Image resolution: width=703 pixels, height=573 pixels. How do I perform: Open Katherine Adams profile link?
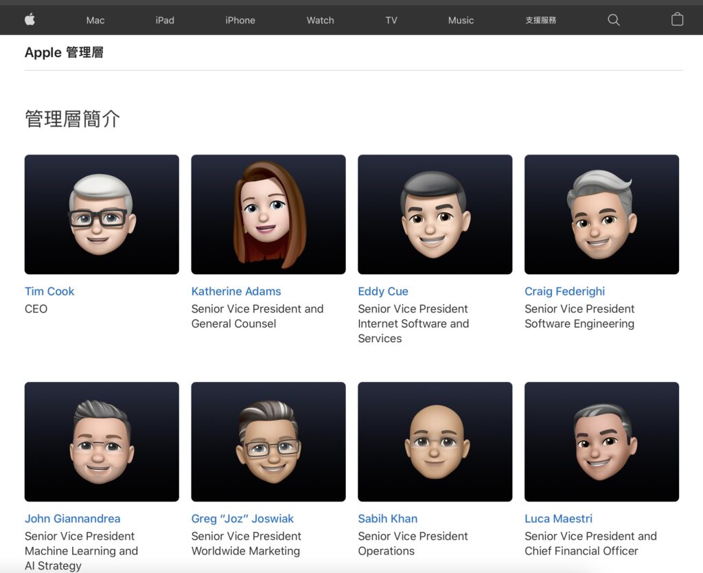[236, 291]
